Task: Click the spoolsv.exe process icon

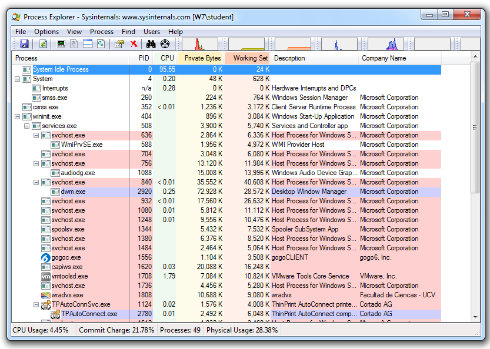Action: pyautogui.click(x=46, y=230)
